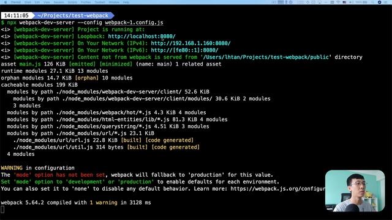Click the [emitted] tag
The width and height of the screenshot is (392, 220).
tap(82, 64)
